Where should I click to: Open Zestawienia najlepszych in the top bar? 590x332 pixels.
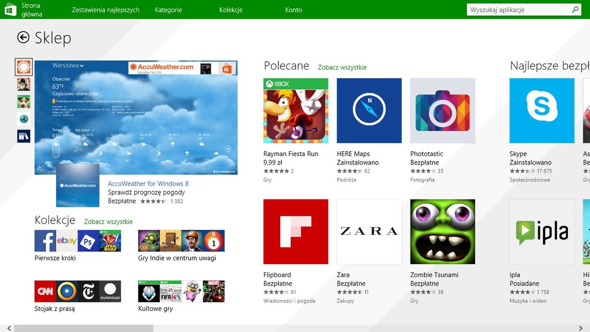click(x=106, y=10)
